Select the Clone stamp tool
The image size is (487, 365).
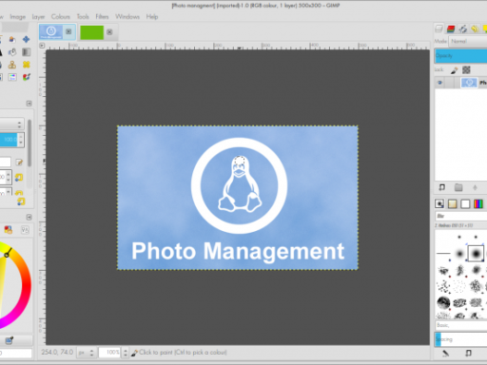(x=12, y=65)
